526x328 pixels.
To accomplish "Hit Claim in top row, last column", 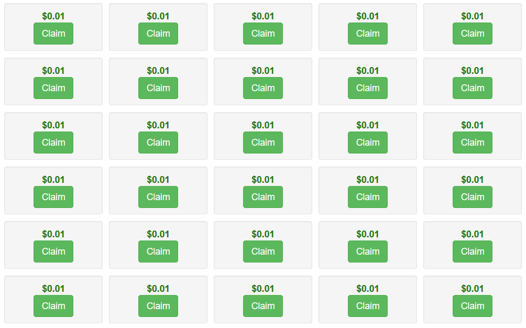I will tap(473, 34).
